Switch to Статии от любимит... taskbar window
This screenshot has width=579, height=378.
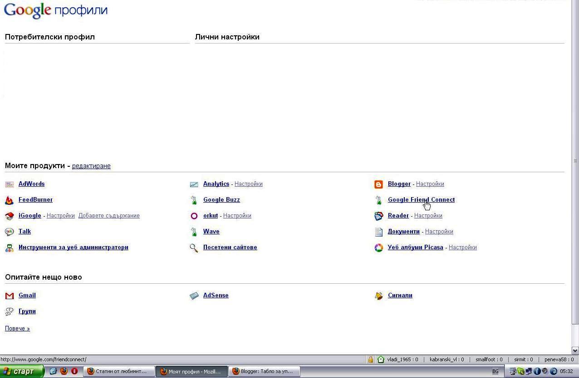tap(119, 371)
